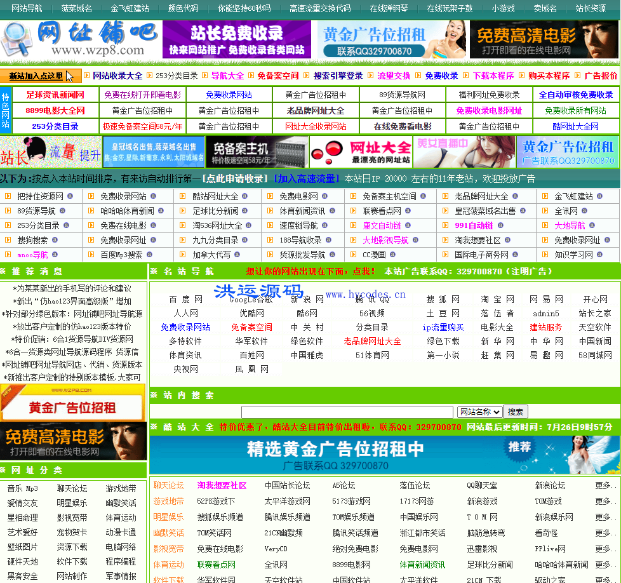Open 迅雷影视 link
The width and height of the screenshot is (621, 583).
point(482,549)
